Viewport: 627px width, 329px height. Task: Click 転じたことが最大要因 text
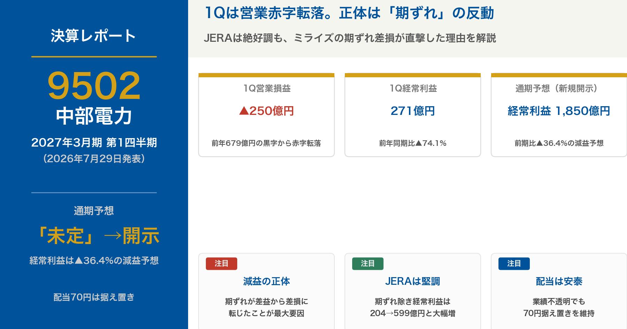click(x=266, y=313)
